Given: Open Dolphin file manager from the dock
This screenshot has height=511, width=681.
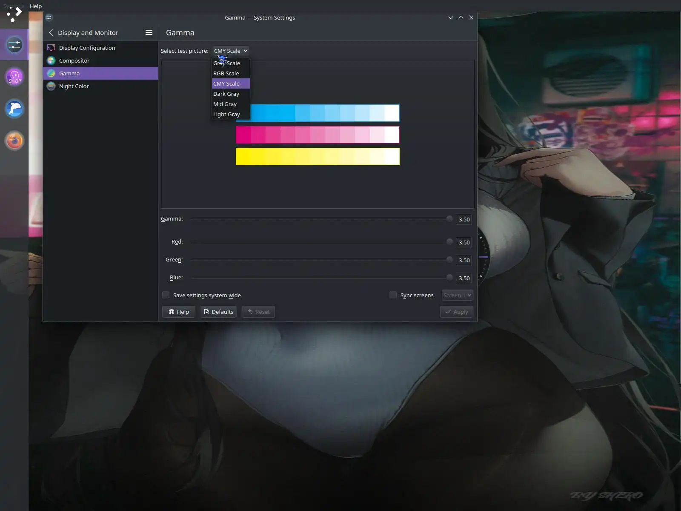Looking at the screenshot, I should (x=14, y=109).
